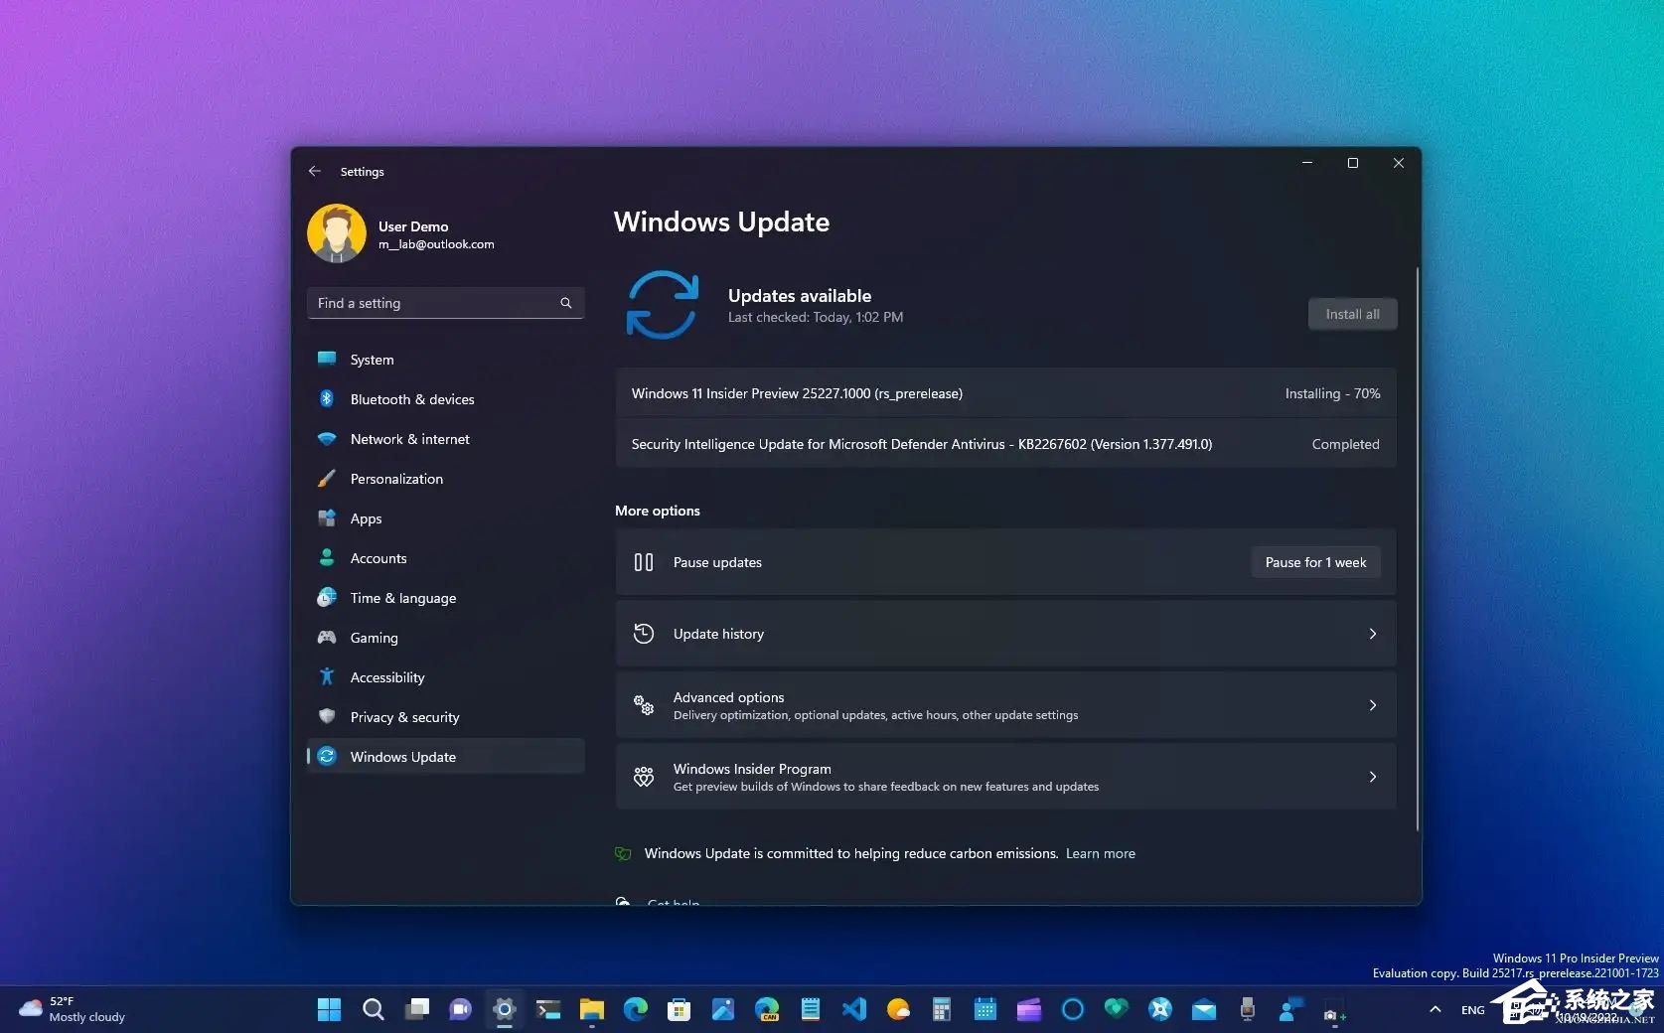Image resolution: width=1664 pixels, height=1033 pixels.
Task: Click the Settings window scrollbar
Action: [x=1417, y=548]
